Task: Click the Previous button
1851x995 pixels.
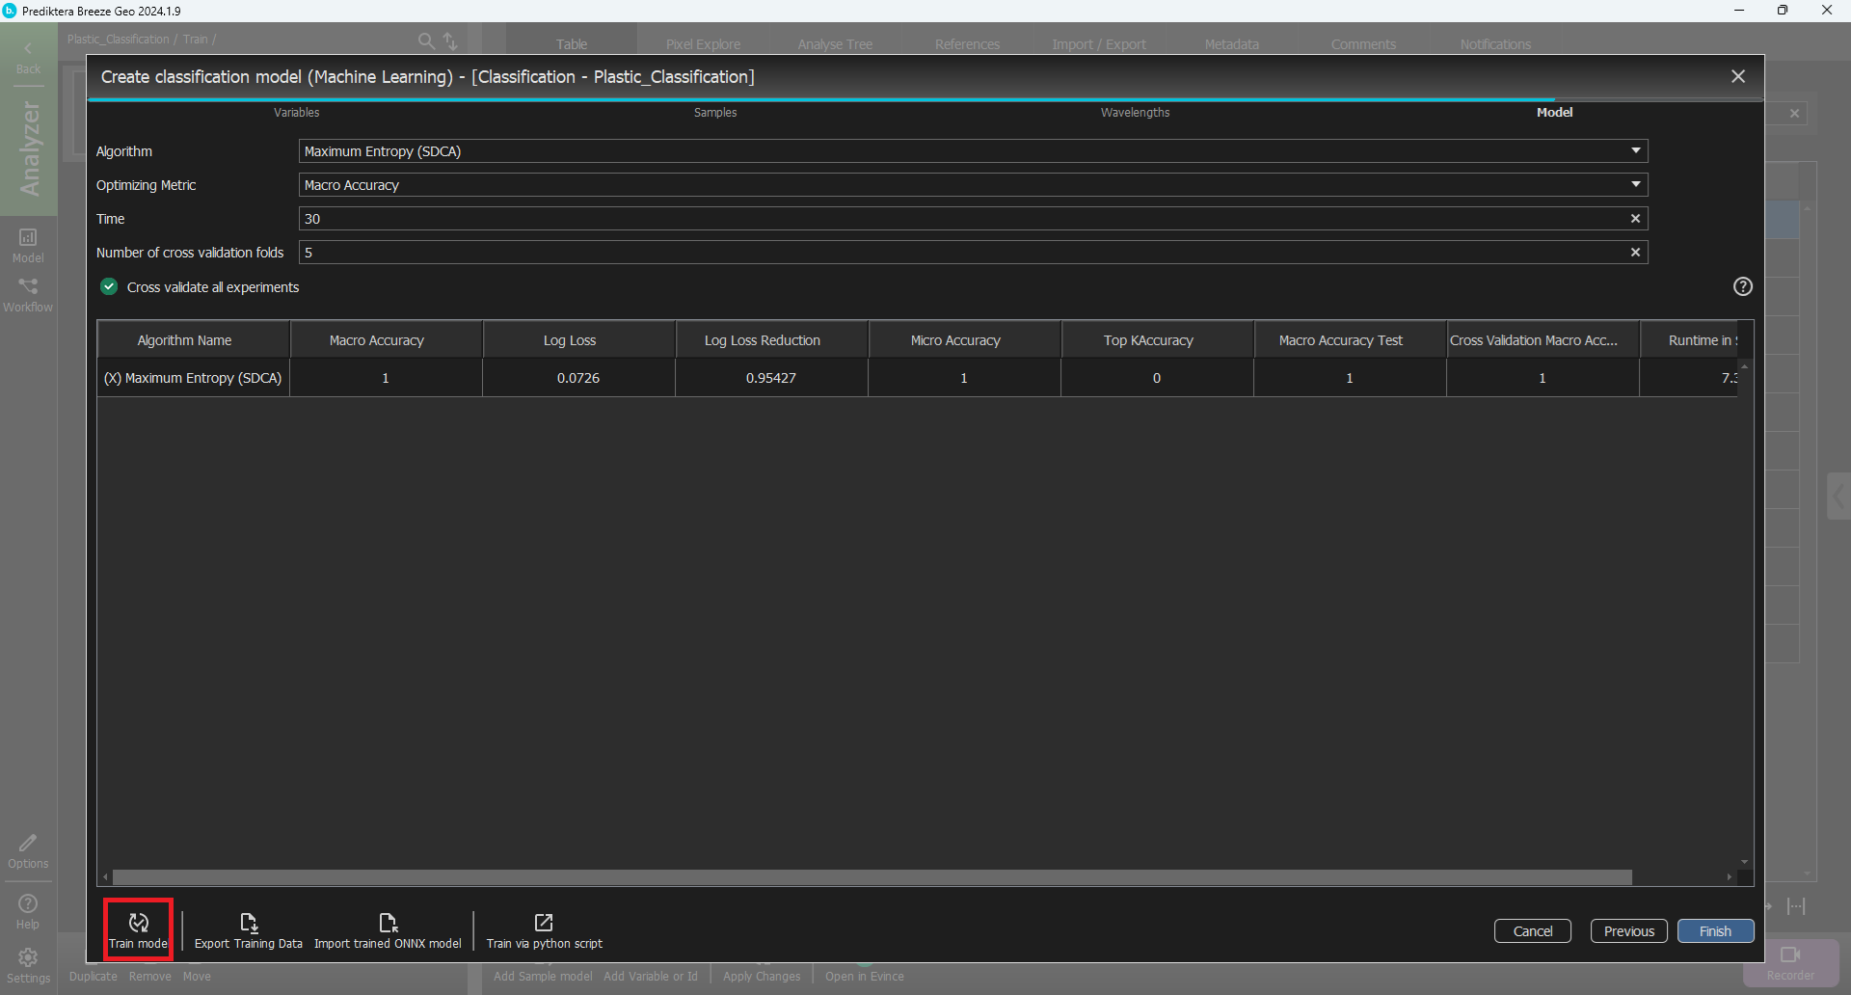Action: (x=1628, y=931)
